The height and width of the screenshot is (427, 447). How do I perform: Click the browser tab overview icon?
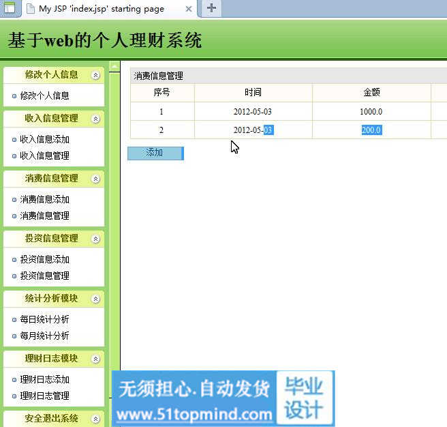[x=10, y=8]
